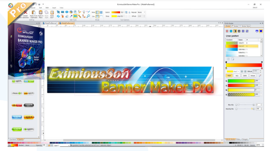Activate the Zoom magnifier tool
270x151 pixels.
click(88, 16)
